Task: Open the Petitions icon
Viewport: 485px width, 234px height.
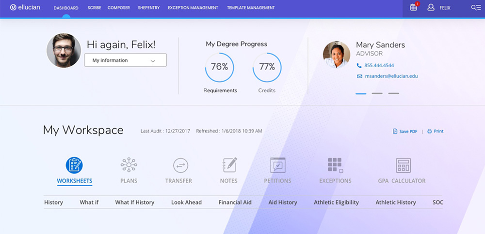Action: pos(277,165)
